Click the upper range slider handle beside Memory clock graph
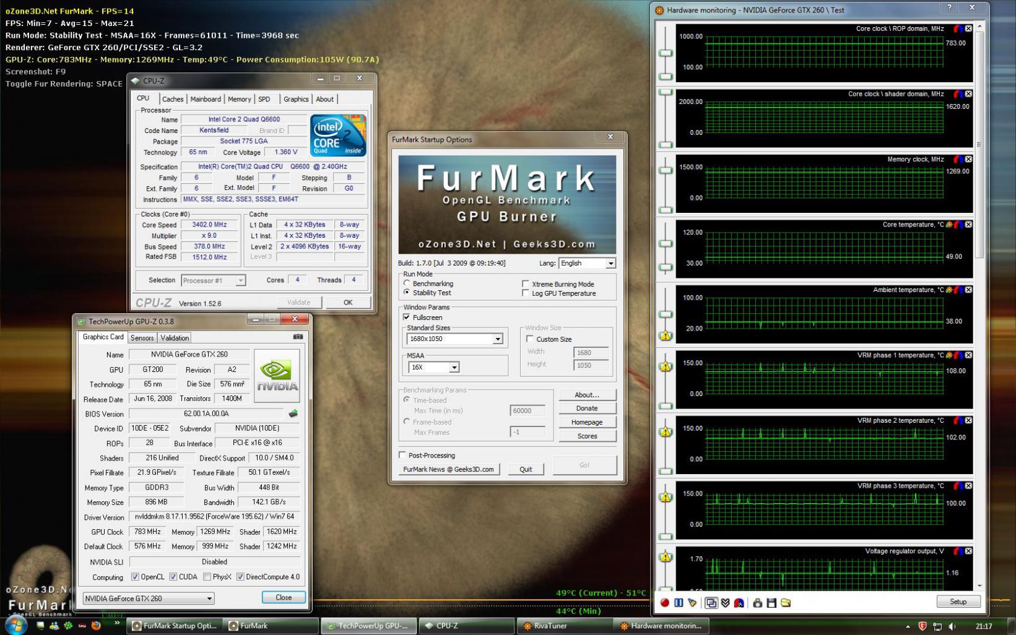Screen dimensions: 1016x635 point(666,171)
